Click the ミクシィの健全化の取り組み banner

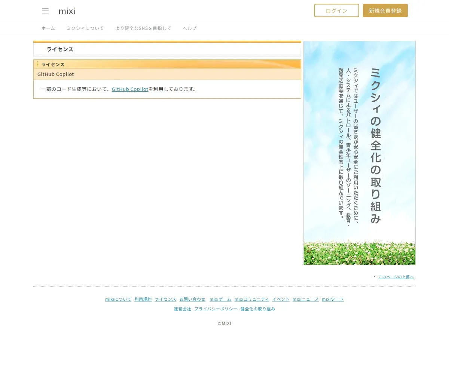pos(360,153)
